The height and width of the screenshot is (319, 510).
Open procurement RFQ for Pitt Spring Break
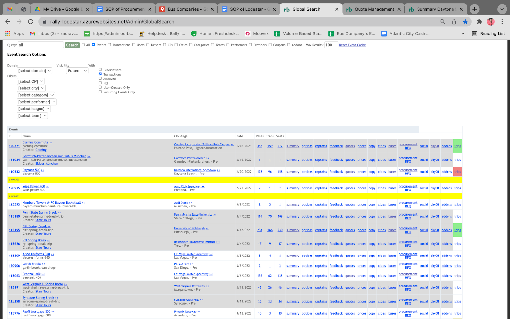click(408, 230)
